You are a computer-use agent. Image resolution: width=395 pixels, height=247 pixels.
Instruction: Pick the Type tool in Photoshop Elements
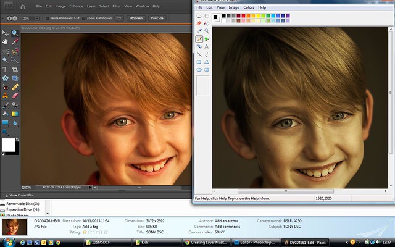(x=6, y=69)
